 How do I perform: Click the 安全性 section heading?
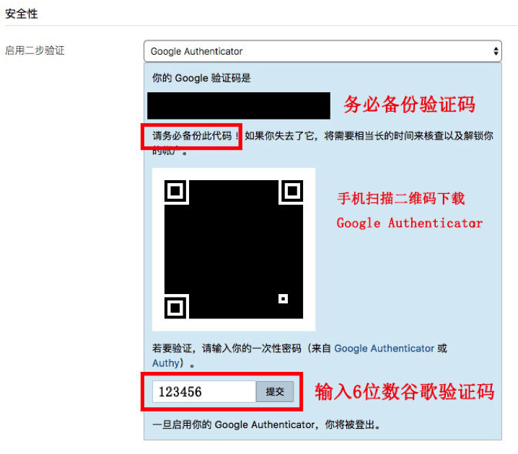[22, 14]
